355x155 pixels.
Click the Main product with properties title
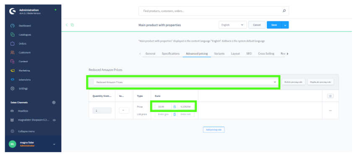click(160, 25)
